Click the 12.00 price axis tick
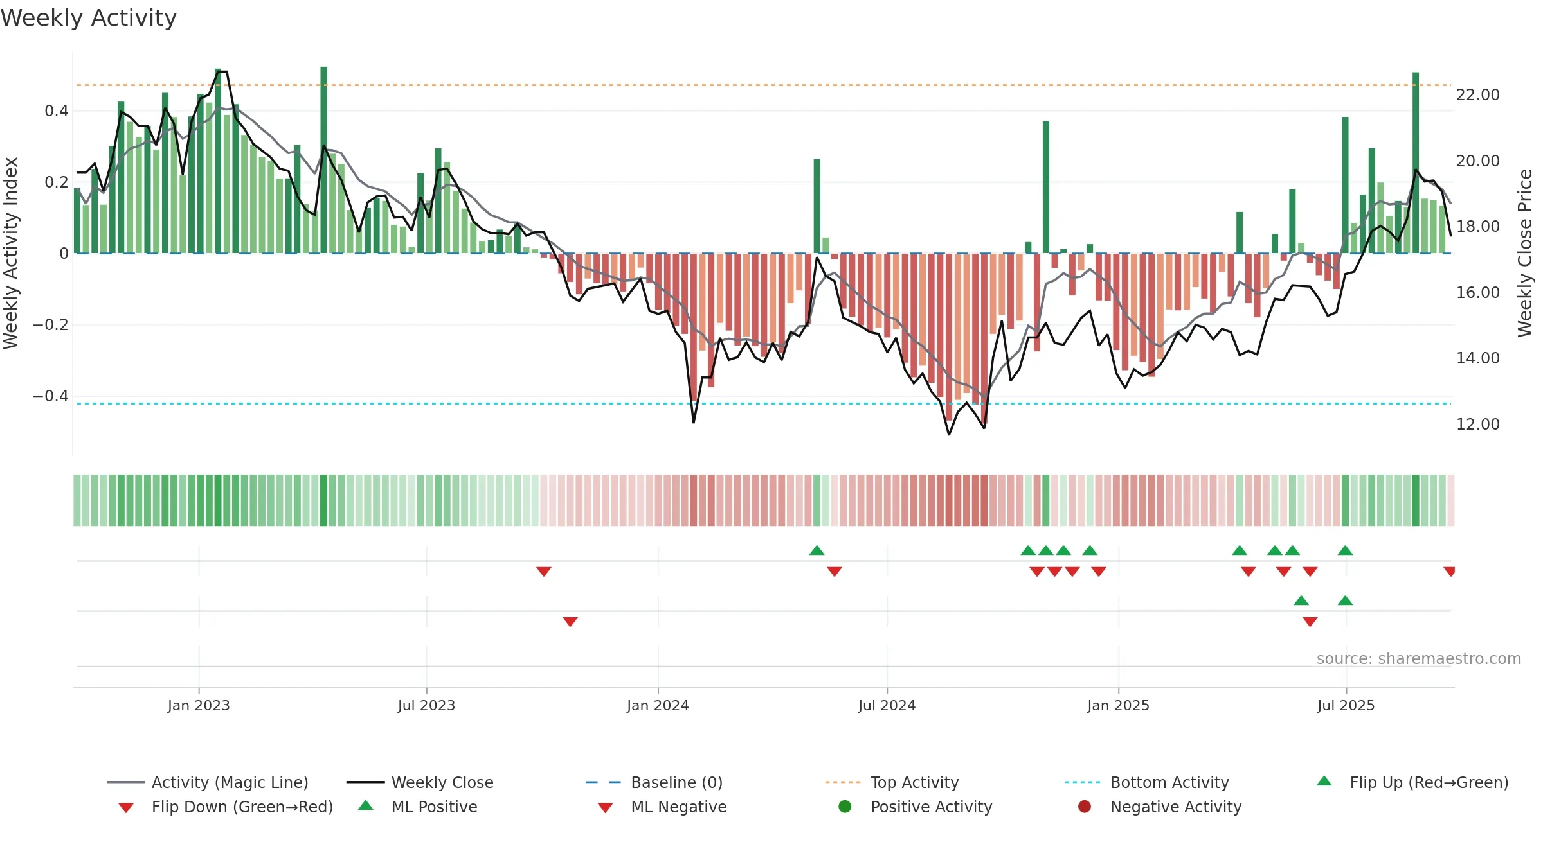The width and height of the screenshot is (1543, 867). click(1477, 425)
